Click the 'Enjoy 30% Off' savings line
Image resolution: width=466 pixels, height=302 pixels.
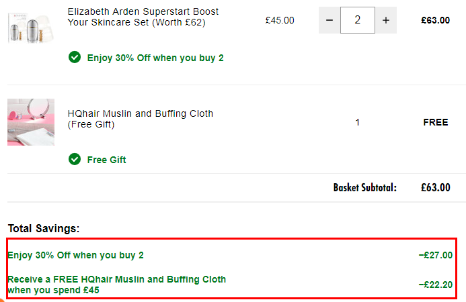click(x=75, y=255)
